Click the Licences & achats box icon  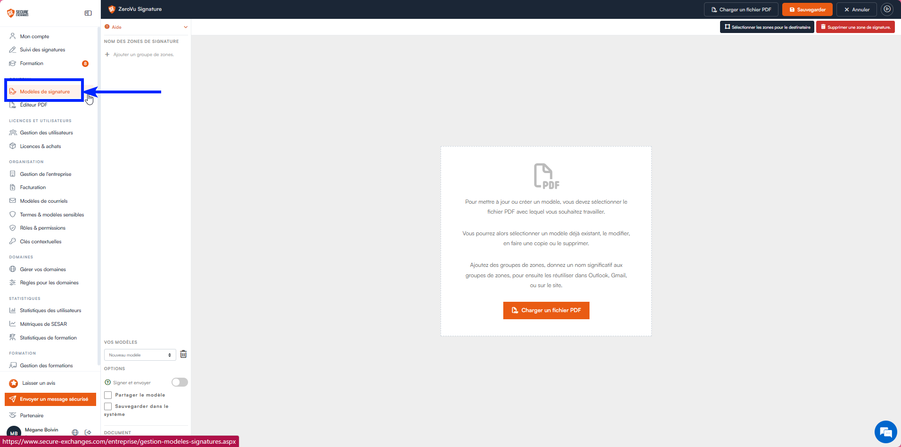(13, 146)
